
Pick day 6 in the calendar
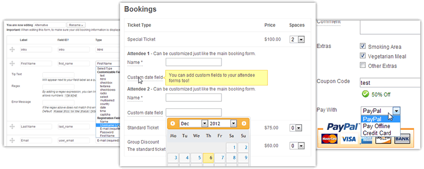coord(208,158)
